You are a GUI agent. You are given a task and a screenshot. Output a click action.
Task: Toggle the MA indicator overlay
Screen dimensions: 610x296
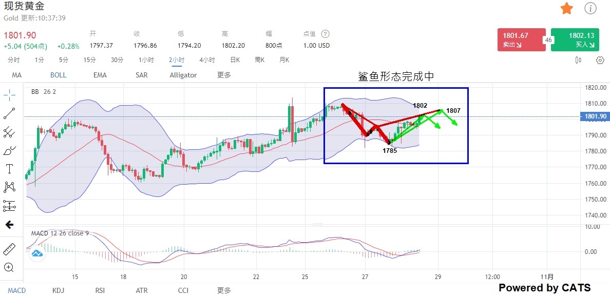[x=17, y=75]
